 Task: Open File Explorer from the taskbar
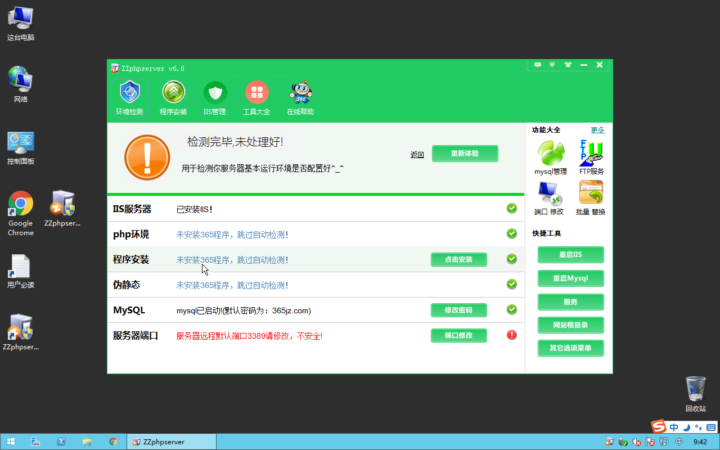(x=87, y=442)
